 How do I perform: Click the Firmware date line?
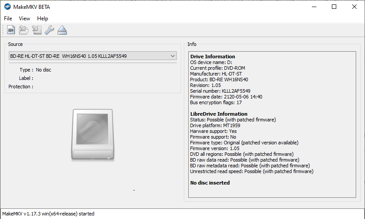point(226,97)
